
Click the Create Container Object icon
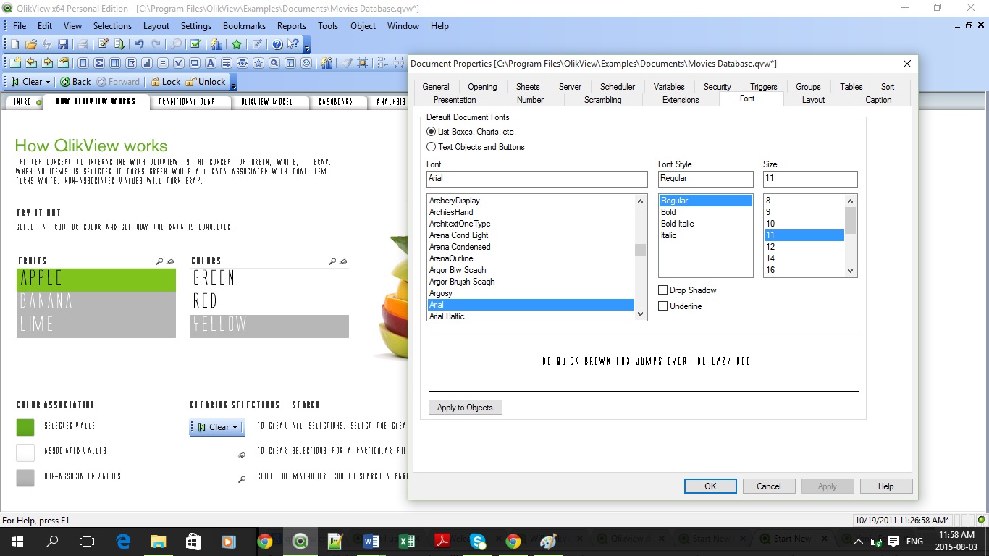point(290,63)
